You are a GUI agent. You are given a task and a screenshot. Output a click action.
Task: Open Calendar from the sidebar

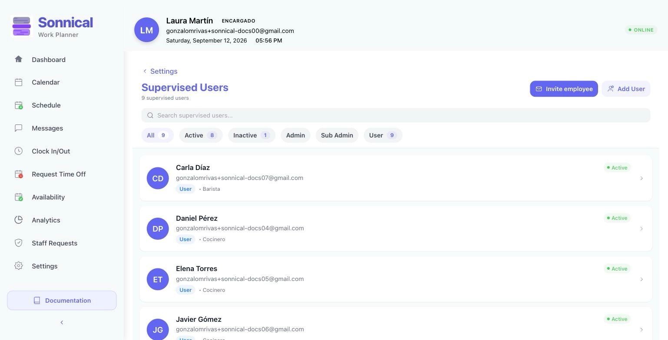click(46, 82)
